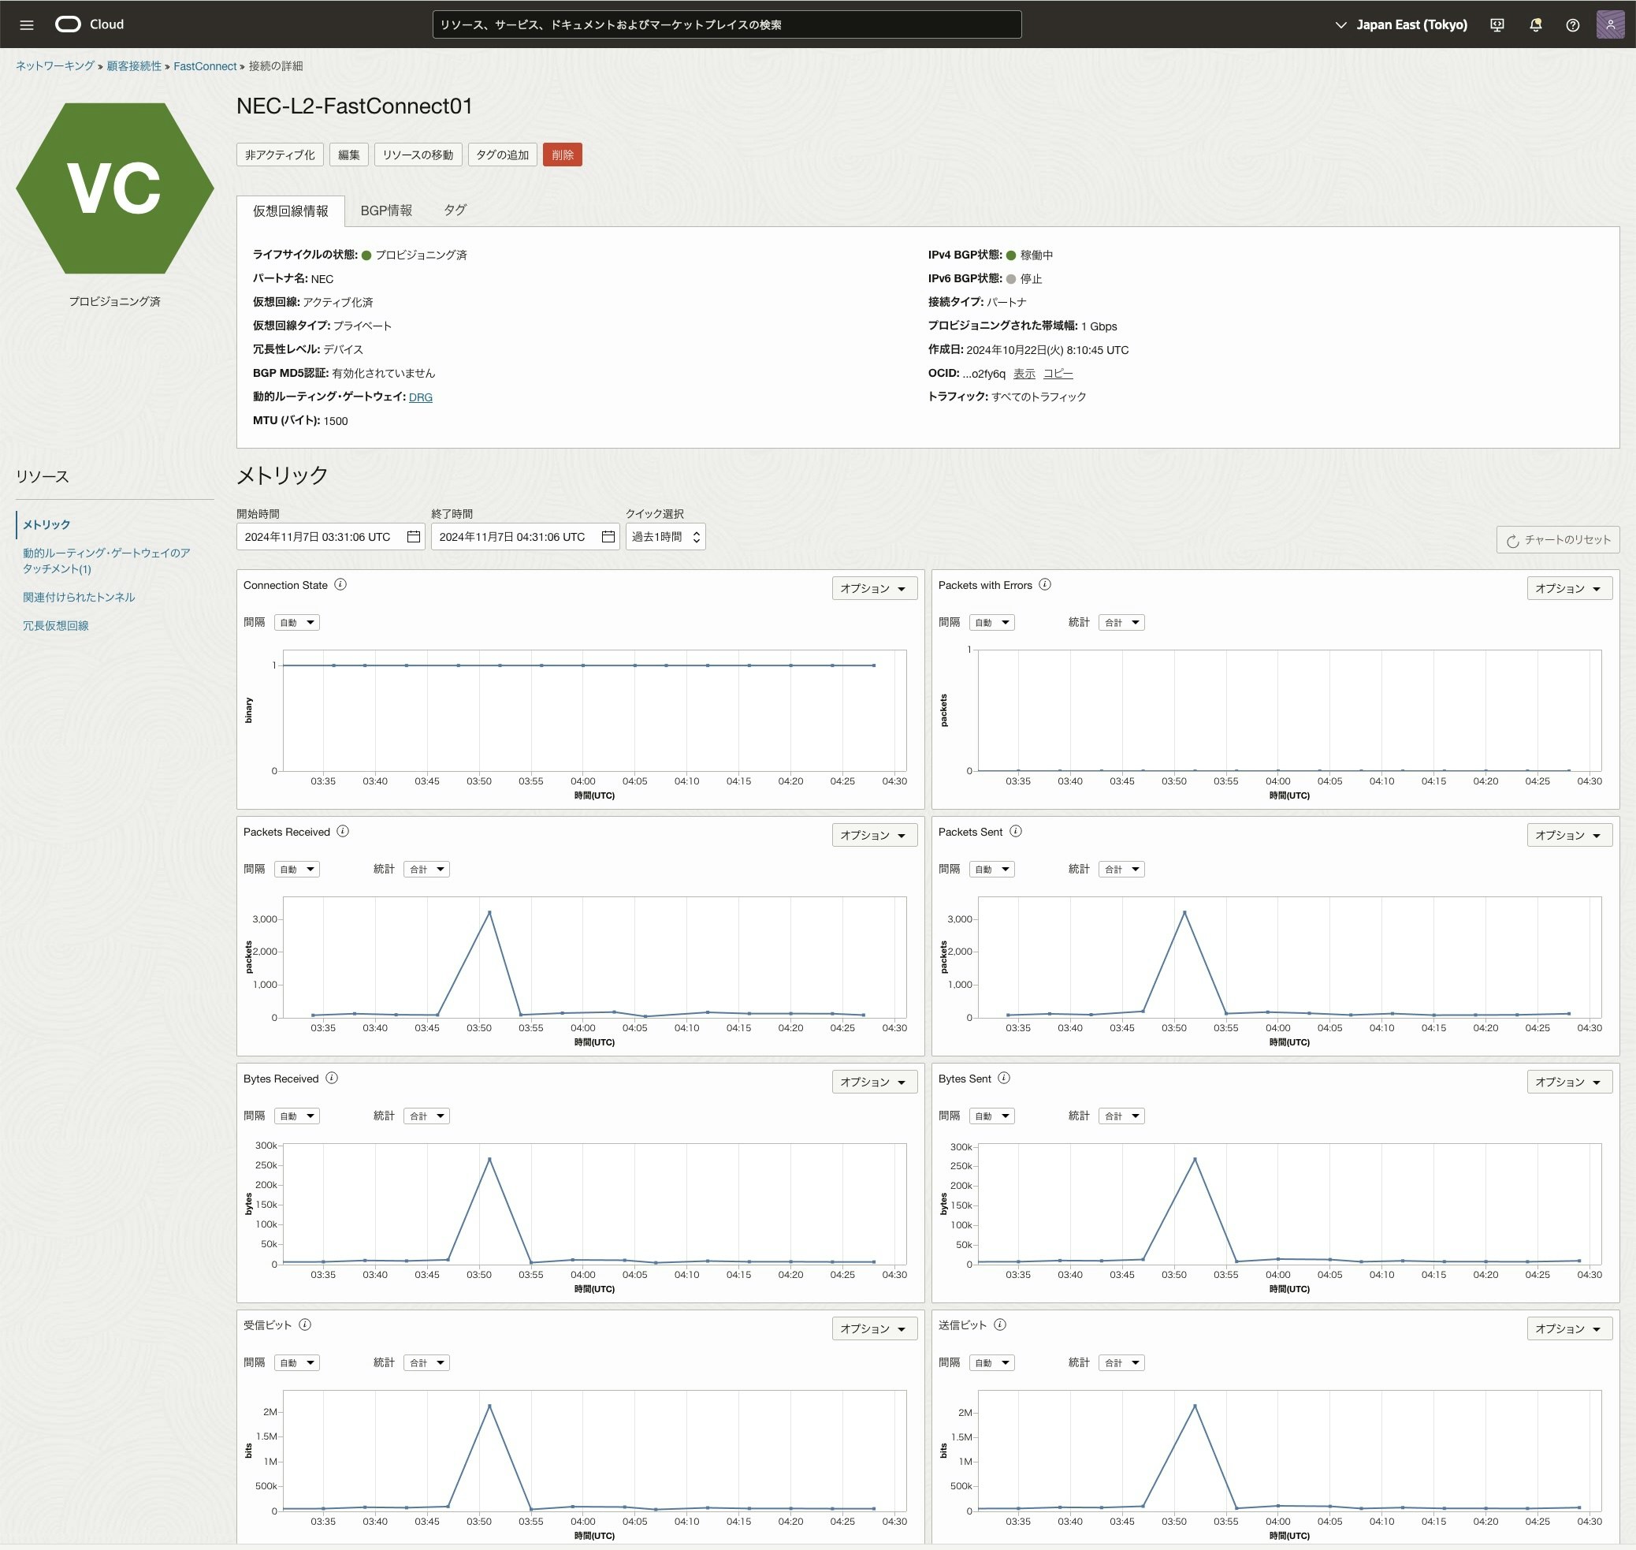Open the help question mark icon
Screen dimensions: 1636x1550
pos(1572,24)
